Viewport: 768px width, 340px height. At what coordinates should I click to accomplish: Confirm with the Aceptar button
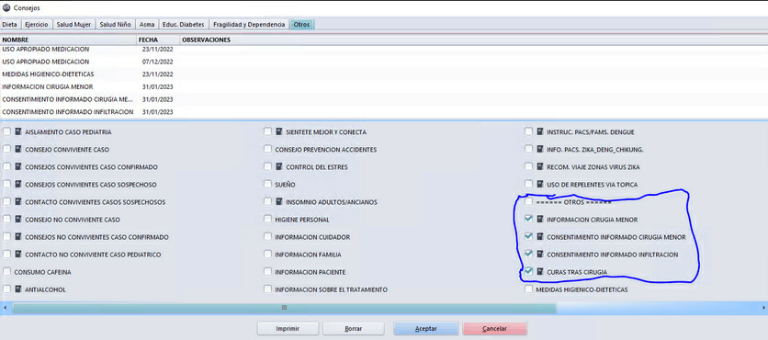pos(425,329)
